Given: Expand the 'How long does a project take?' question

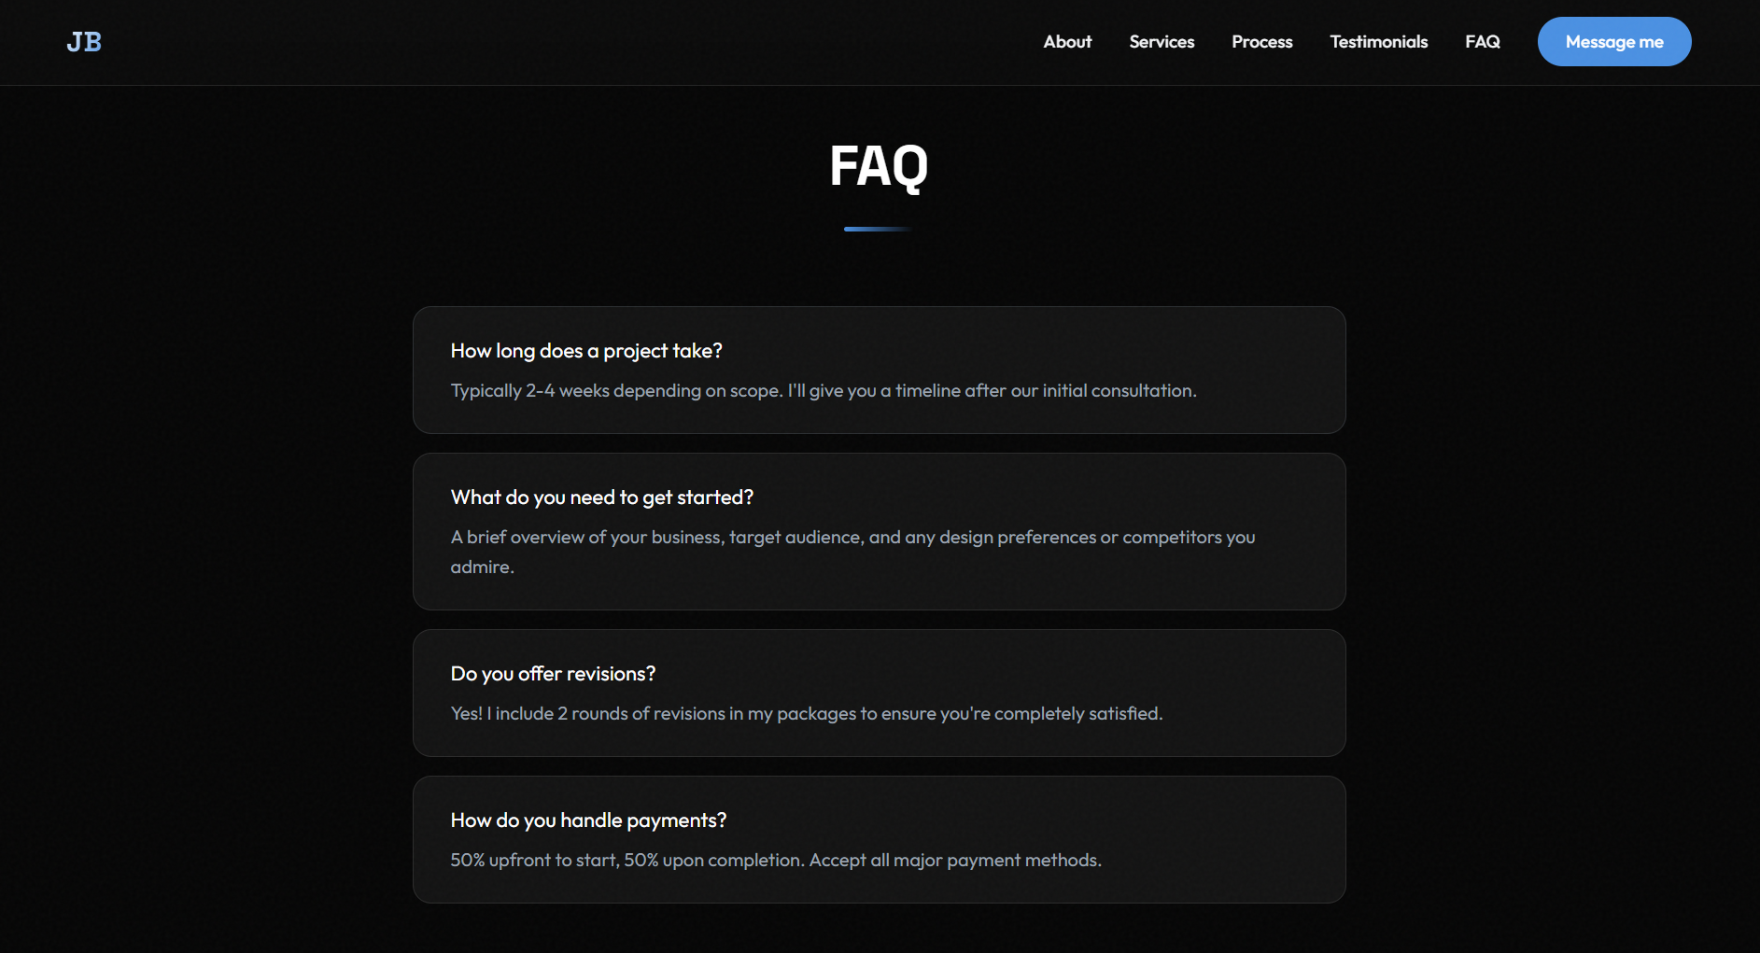Looking at the screenshot, I should tap(879, 370).
